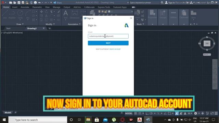Switch to the Start file tab

[x=8, y=28]
